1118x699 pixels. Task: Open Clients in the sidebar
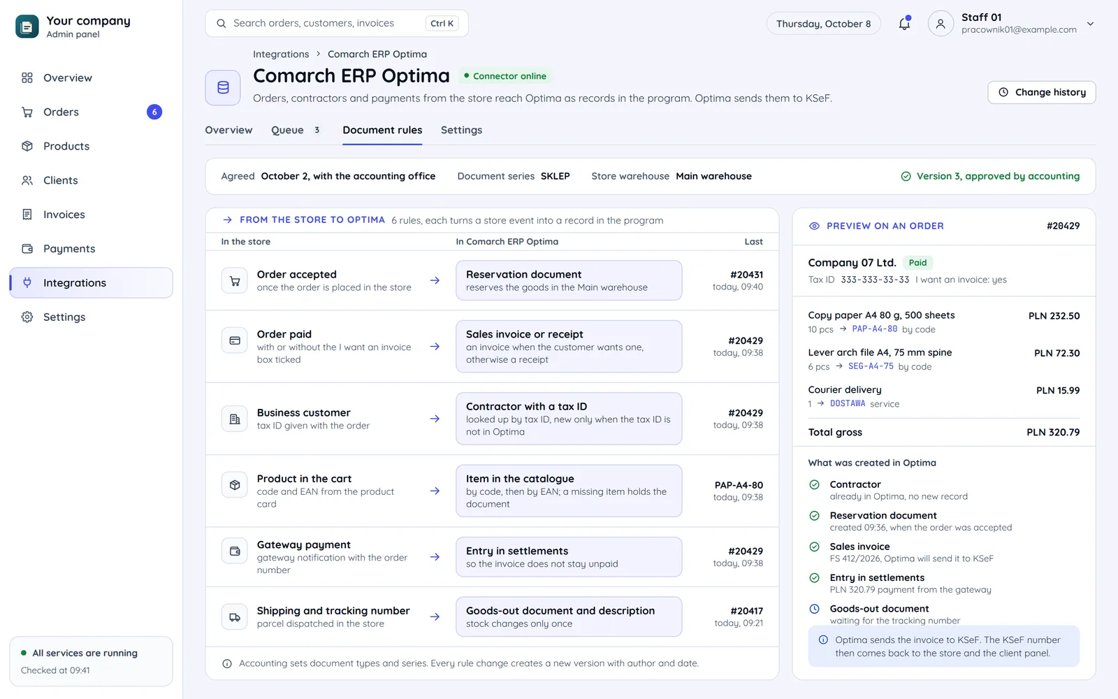click(x=91, y=180)
